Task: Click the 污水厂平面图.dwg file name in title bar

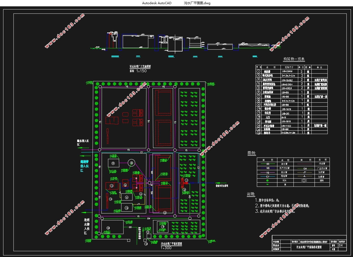Action: 197,3
